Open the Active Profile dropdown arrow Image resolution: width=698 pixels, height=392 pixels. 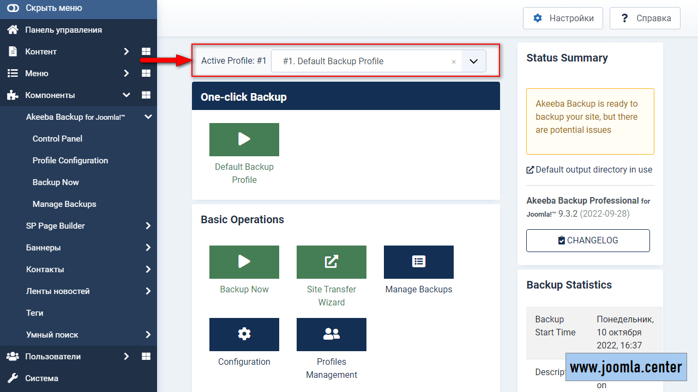(473, 62)
